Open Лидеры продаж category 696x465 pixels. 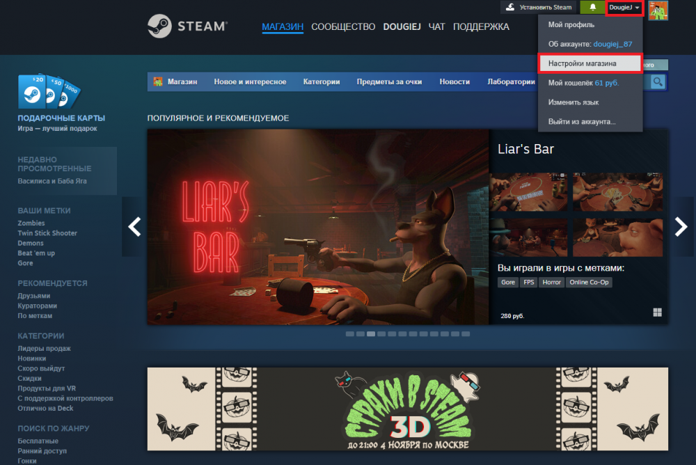tap(44, 348)
